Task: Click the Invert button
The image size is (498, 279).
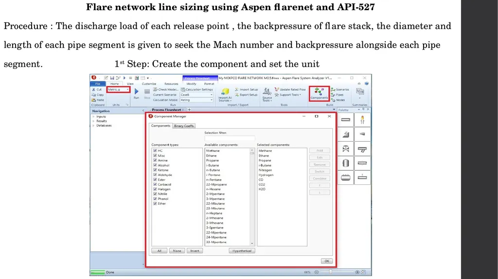Action: coord(195,251)
